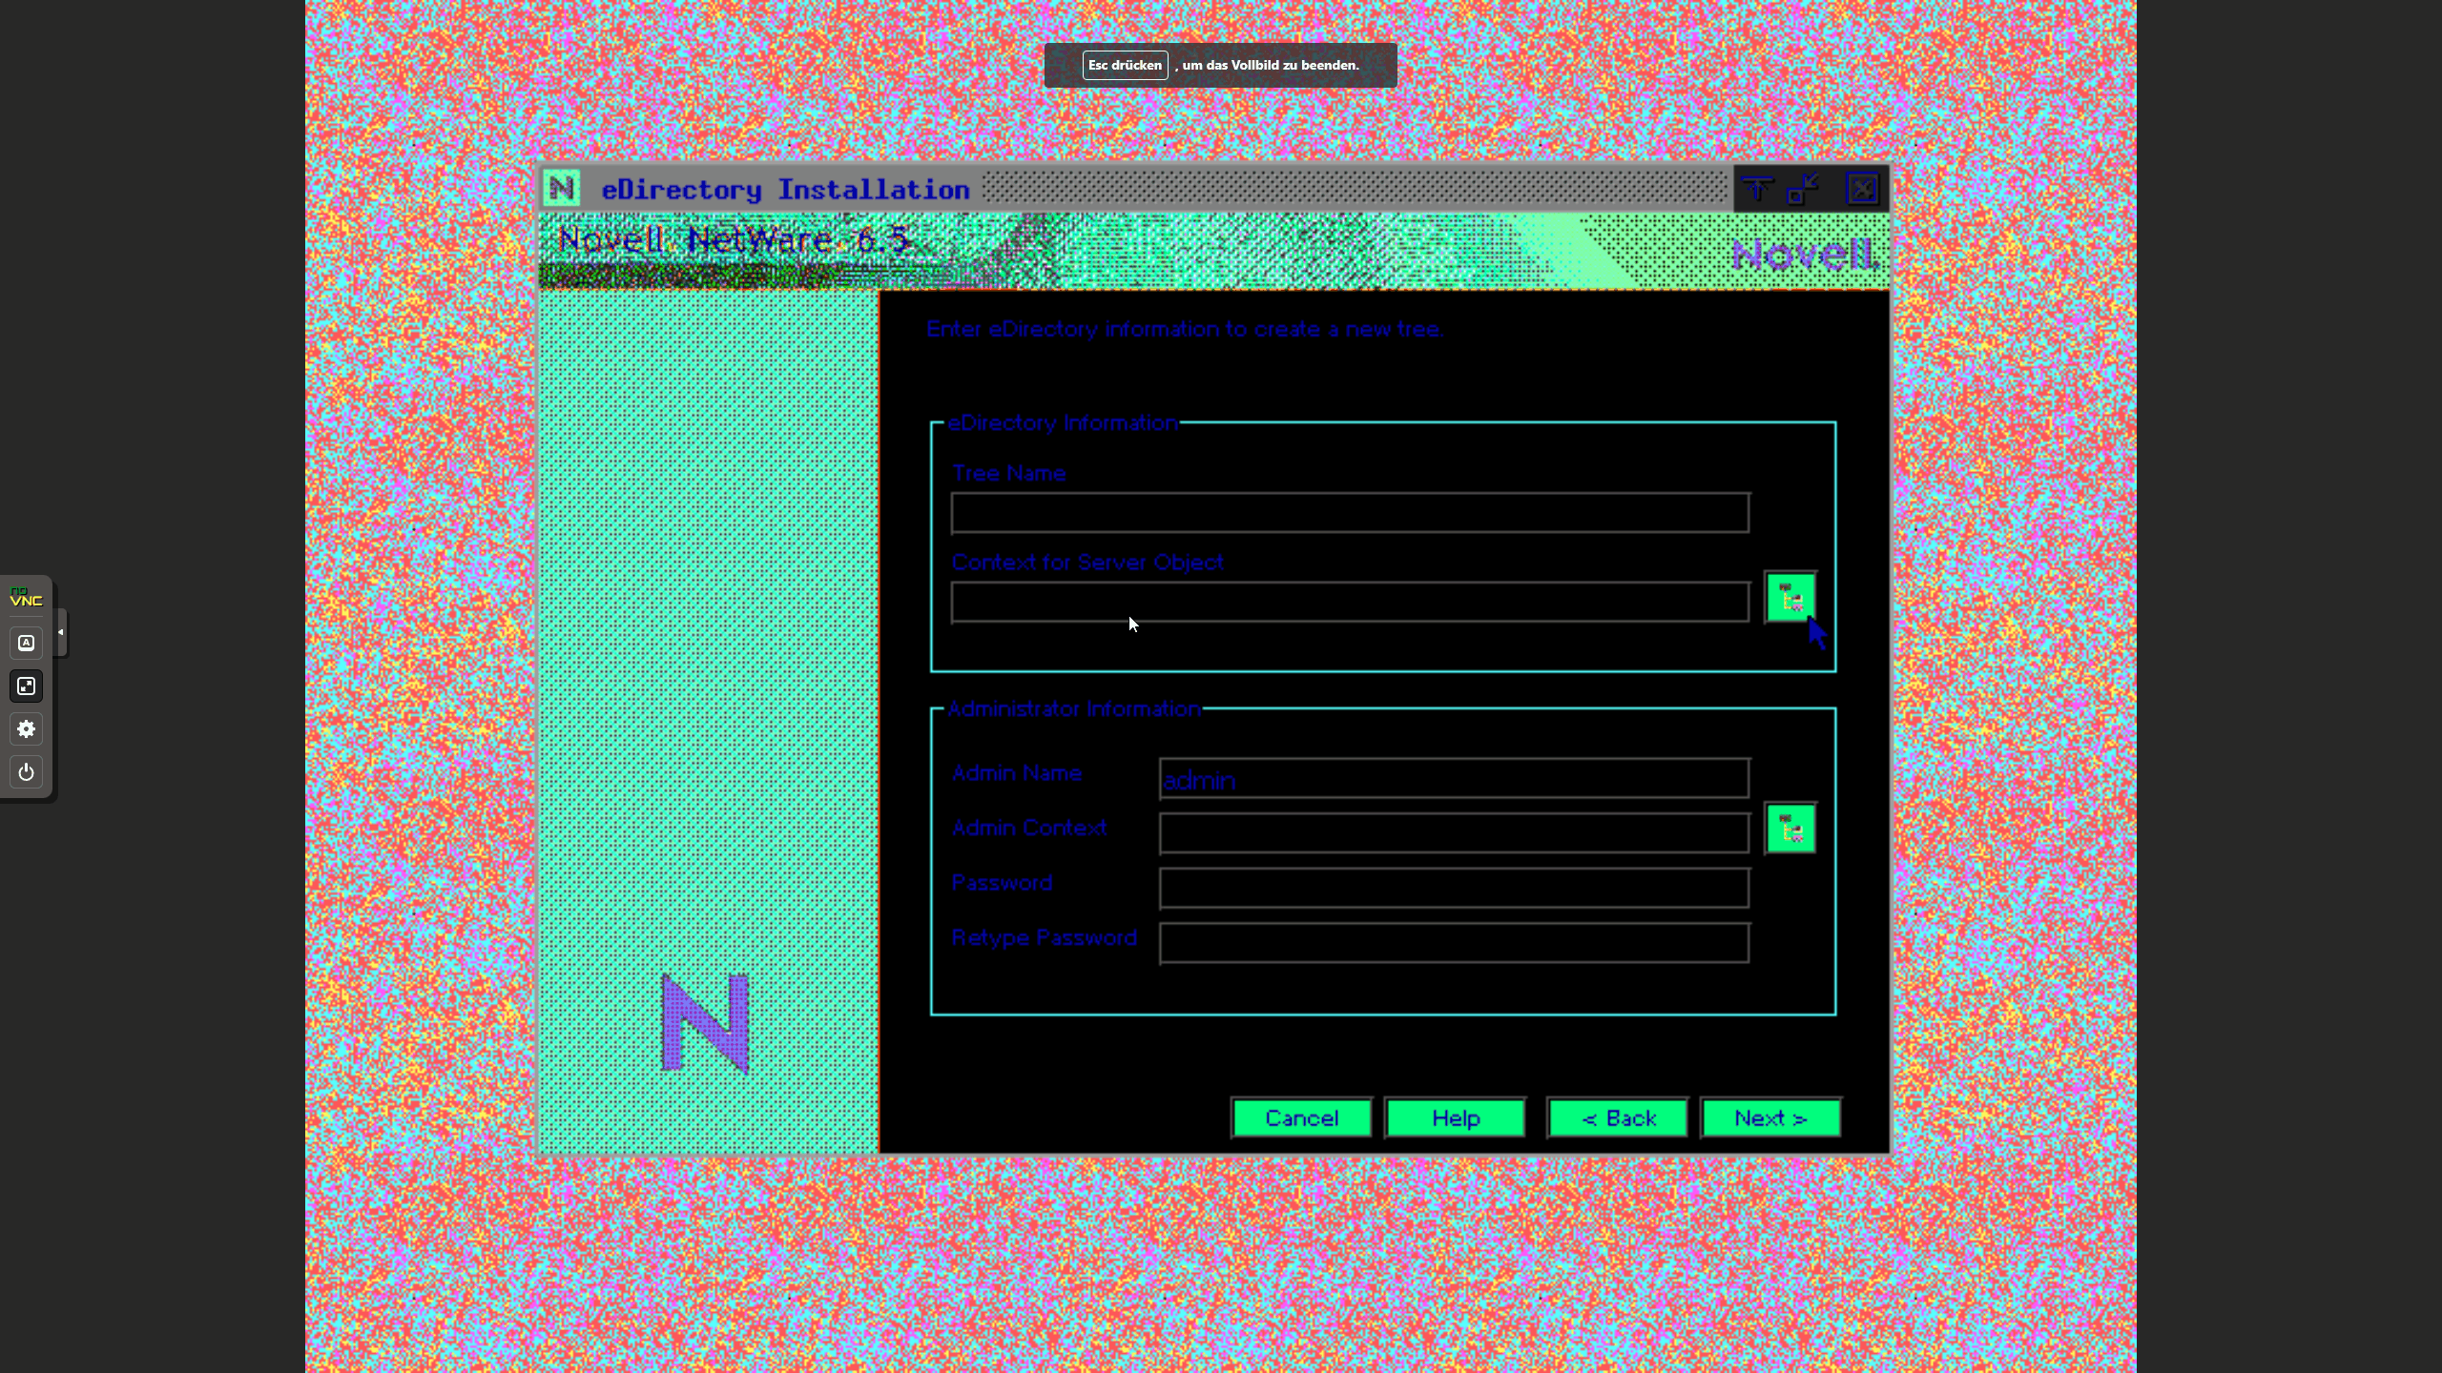
Task: Click the VNC fullscreen toggle icon
Action: tap(25, 686)
